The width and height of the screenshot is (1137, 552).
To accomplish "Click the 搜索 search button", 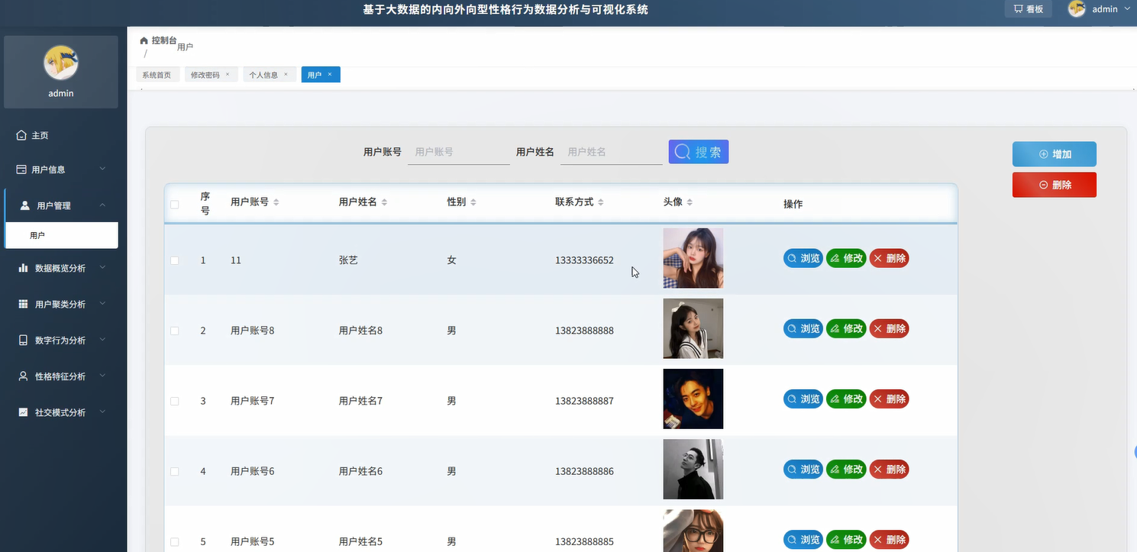I will (x=699, y=152).
